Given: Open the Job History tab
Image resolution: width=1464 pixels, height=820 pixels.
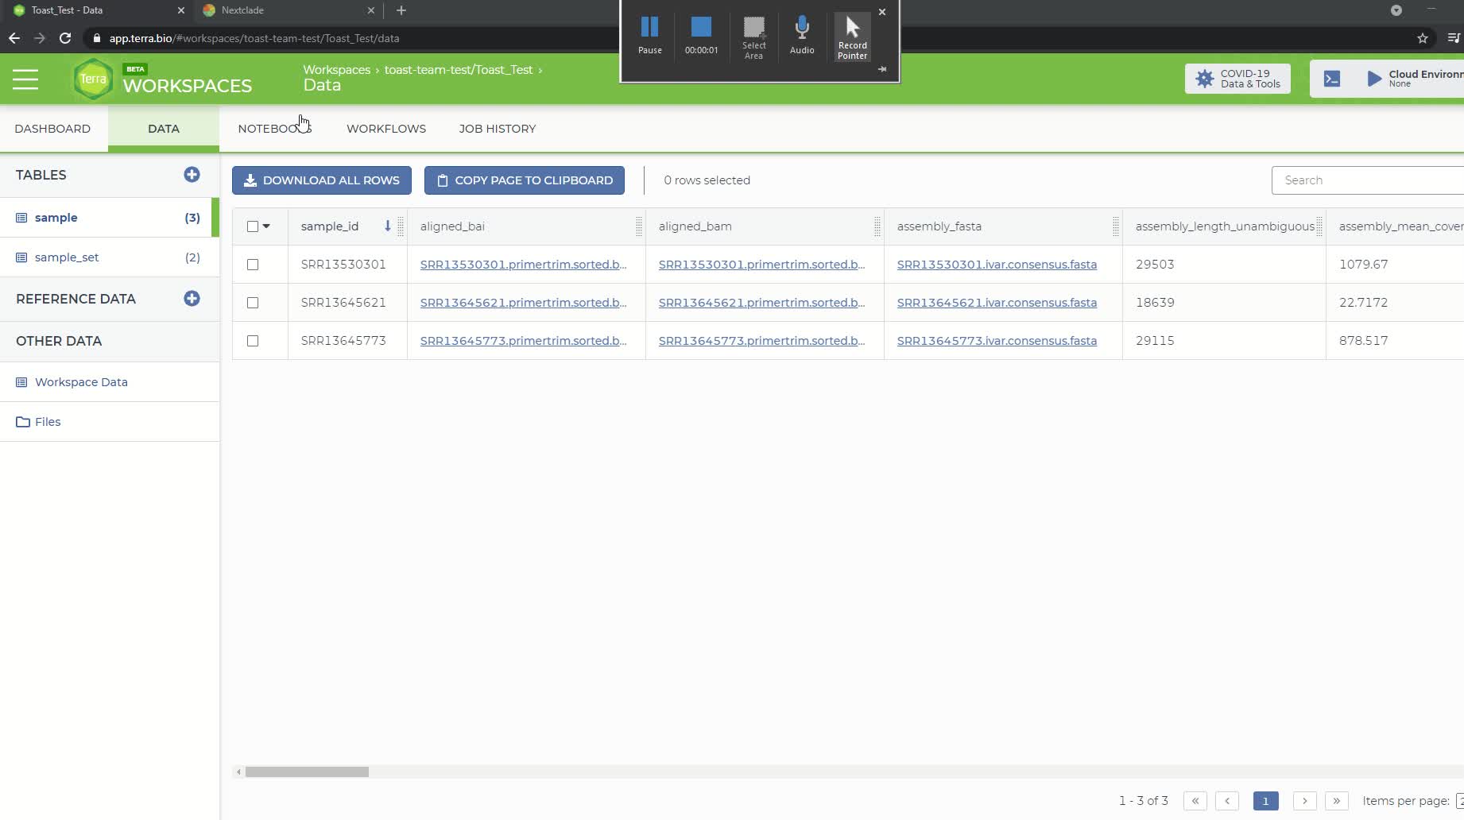Looking at the screenshot, I should (497, 129).
